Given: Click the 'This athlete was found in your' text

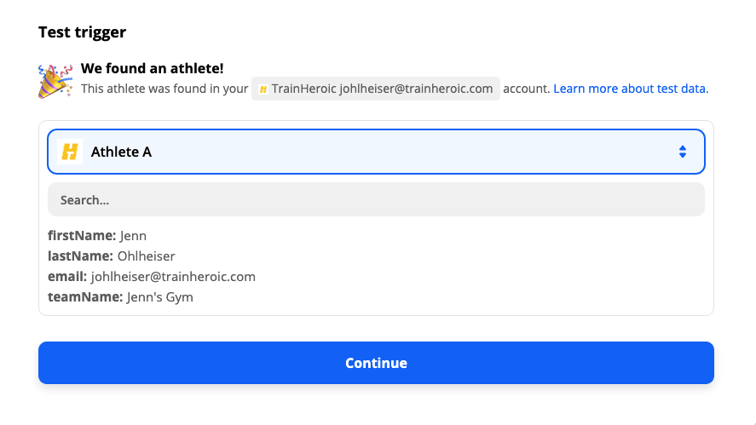Looking at the screenshot, I should click(164, 89).
